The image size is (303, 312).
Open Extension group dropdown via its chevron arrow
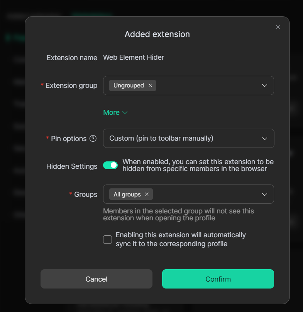(x=264, y=86)
